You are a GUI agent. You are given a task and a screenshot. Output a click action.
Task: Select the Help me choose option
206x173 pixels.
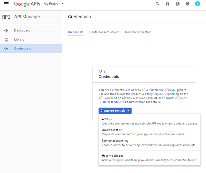click(150, 158)
